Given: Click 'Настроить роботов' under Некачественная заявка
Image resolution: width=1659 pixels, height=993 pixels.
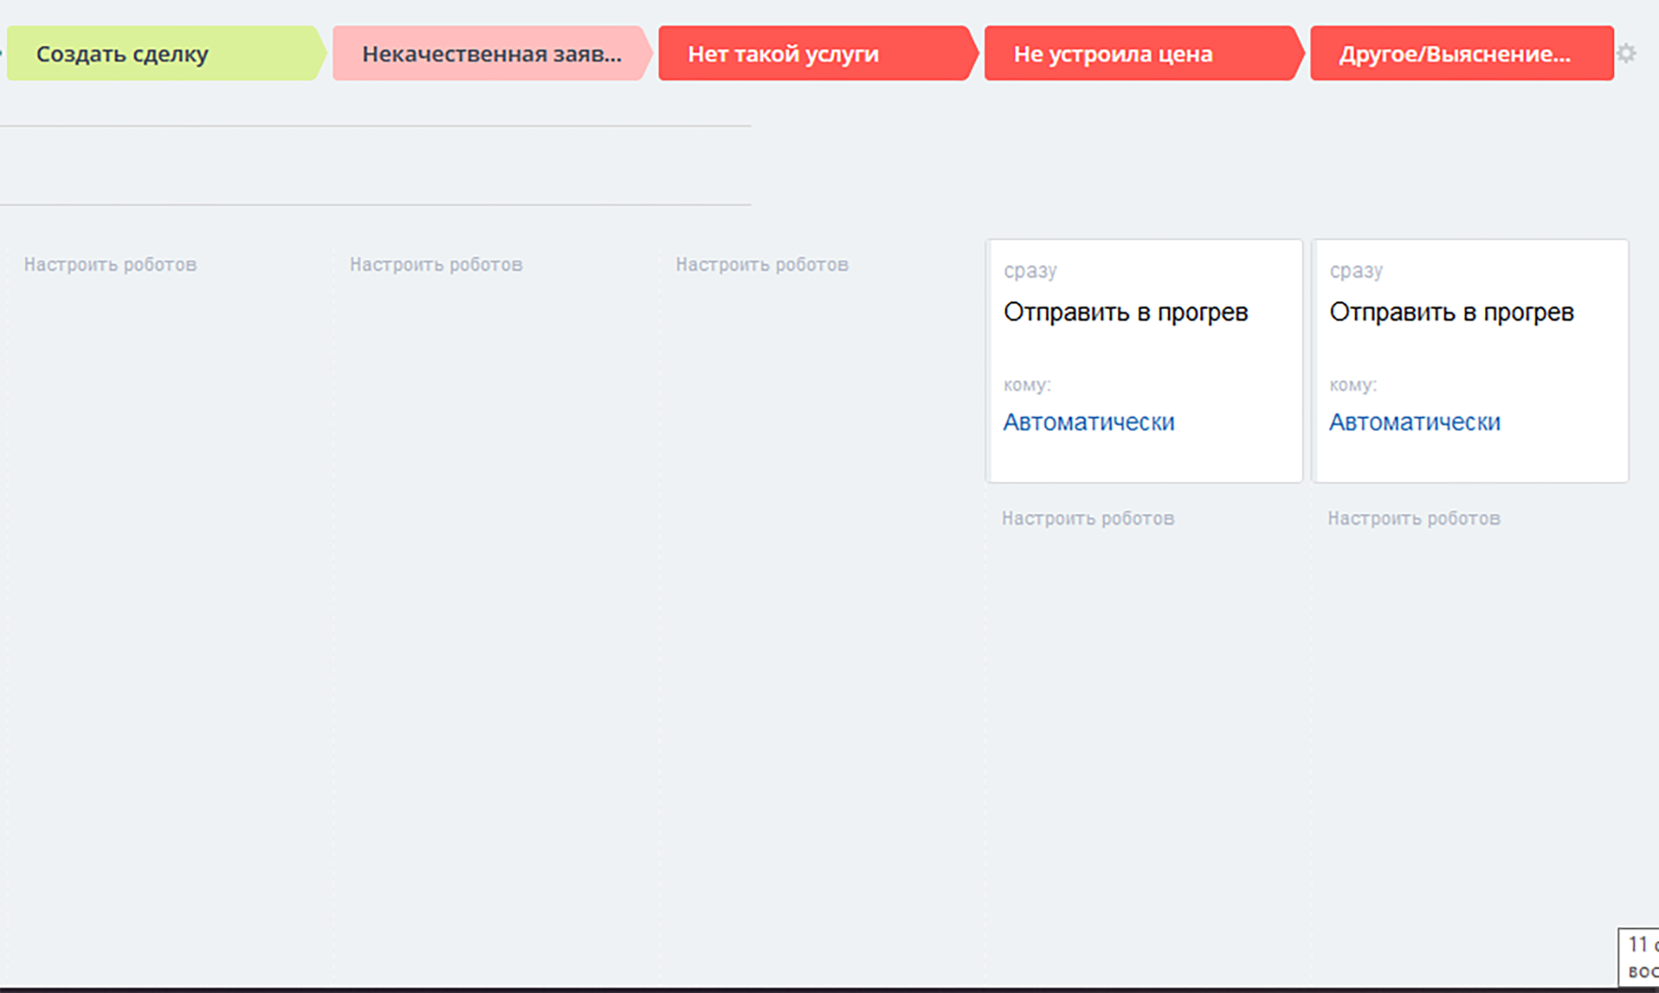Looking at the screenshot, I should pos(435,265).
